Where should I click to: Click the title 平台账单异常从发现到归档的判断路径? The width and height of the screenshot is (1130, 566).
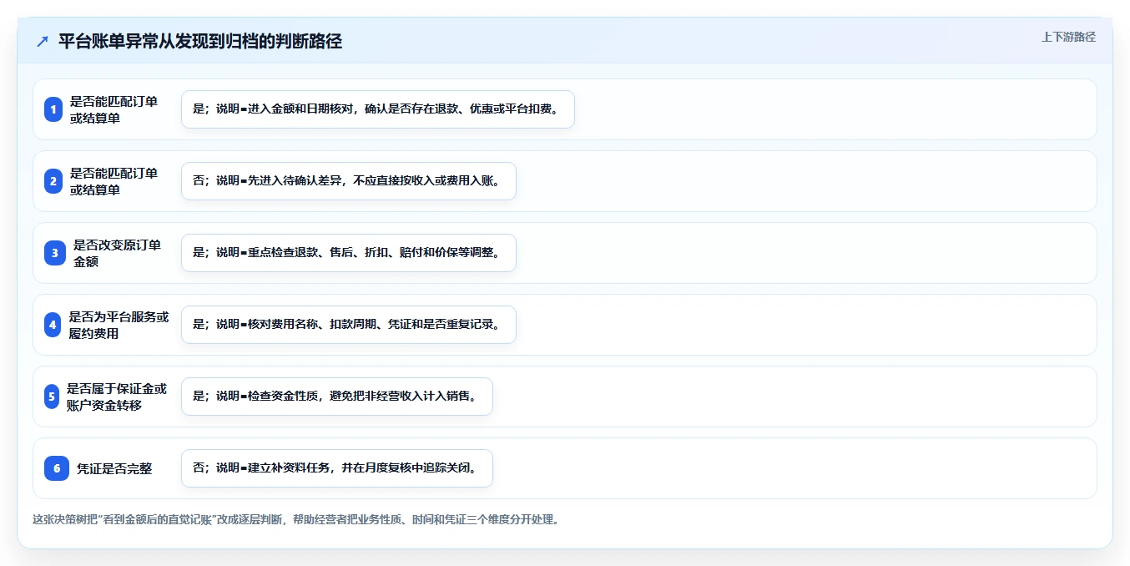point(200,42)
